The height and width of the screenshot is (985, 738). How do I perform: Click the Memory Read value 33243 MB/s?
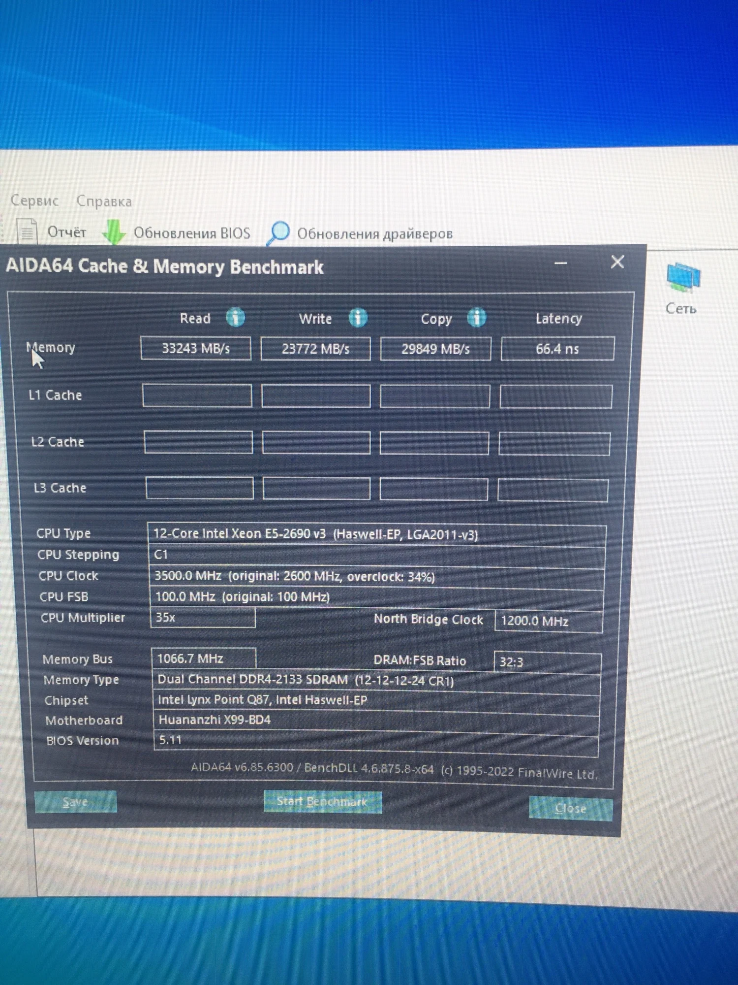pyautogui.click(x=196, y=349)
